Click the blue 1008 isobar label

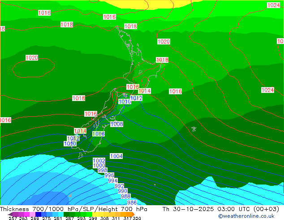click(117, 124)
